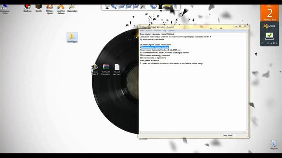Viewport: 282px width, 158px height.
Task: Click Notepad vertical scrollbar down arrow
Action: pyautogui.click(x=247, y=130)
